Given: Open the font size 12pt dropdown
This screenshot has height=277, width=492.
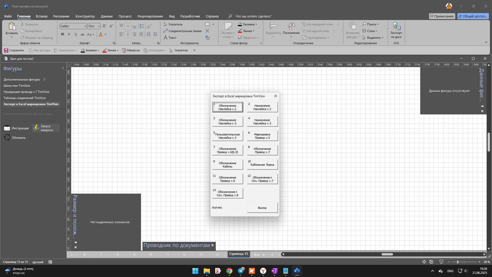Looking at the screenshot, I should pos(99,26).
